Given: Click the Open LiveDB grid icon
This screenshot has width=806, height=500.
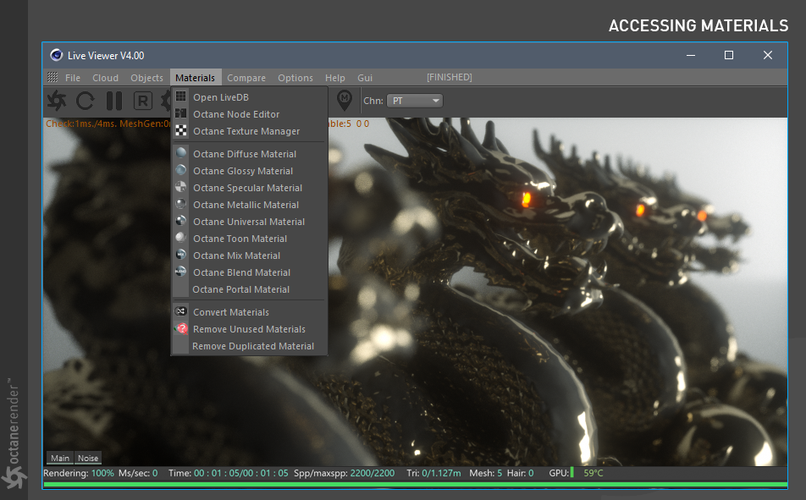Looking at the screenshot, I should (x=181, y=96).
